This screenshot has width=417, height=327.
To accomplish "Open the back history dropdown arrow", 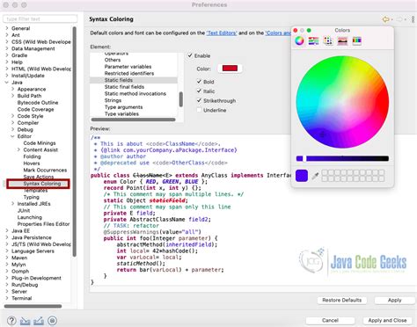I will click(x=392, y=19).
